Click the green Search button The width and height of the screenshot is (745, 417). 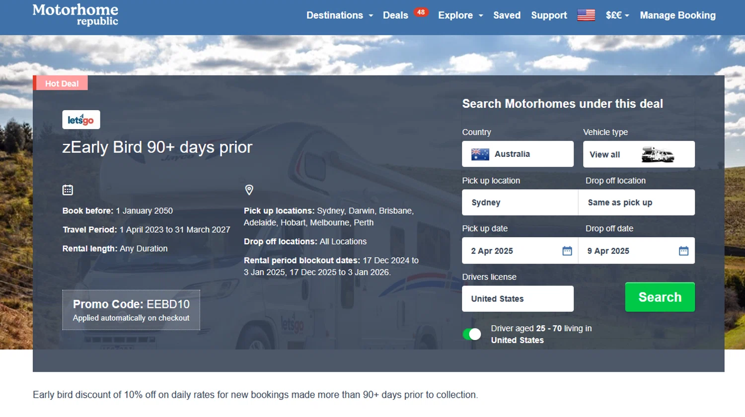[x=660, y=297]
